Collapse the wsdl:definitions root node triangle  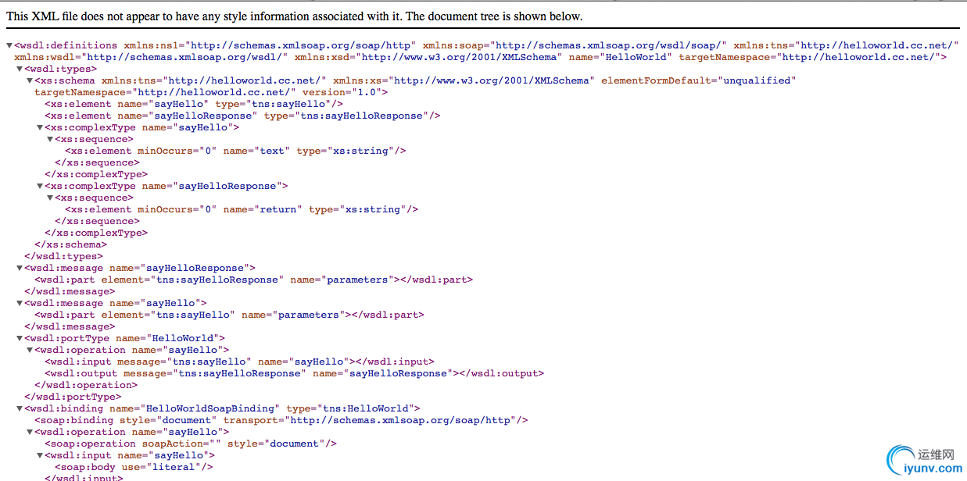tap(9, 45)
